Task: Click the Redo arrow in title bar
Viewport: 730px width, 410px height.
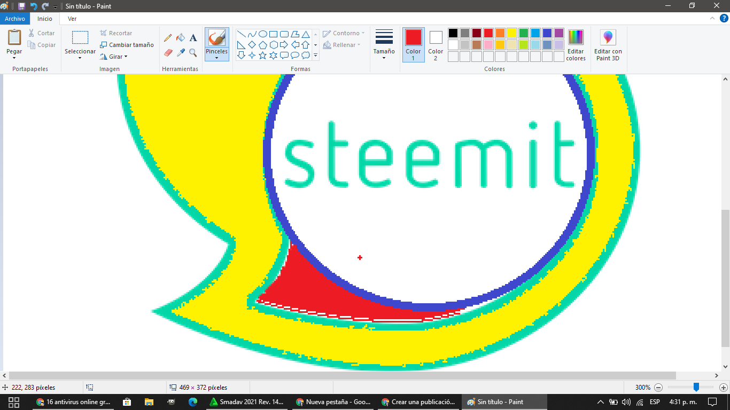Action: [45, 6]
